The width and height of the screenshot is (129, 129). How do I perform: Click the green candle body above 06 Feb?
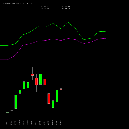pos(28,85)
